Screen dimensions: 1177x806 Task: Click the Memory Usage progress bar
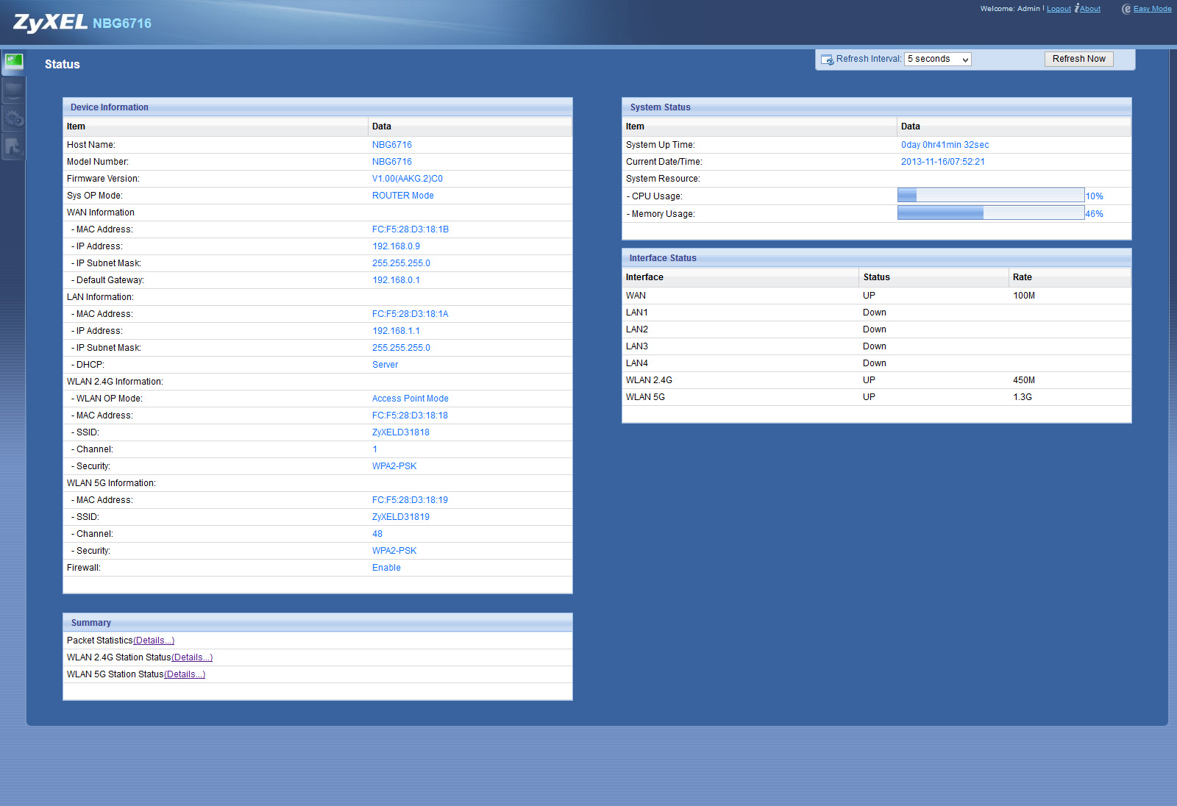[991, 213]
